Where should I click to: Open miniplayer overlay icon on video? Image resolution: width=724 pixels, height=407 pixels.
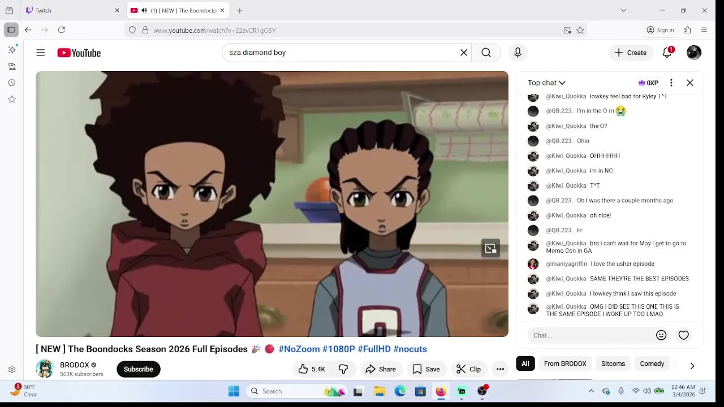pos(490,248)
